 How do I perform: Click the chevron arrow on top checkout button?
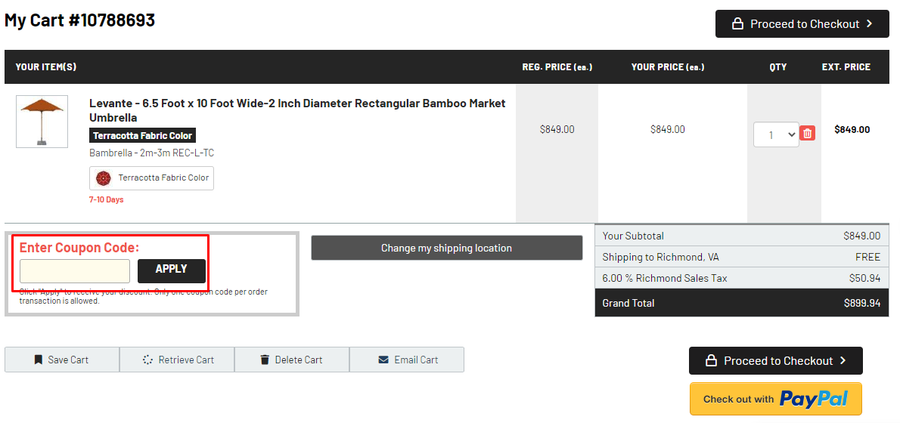pos(870,24)
